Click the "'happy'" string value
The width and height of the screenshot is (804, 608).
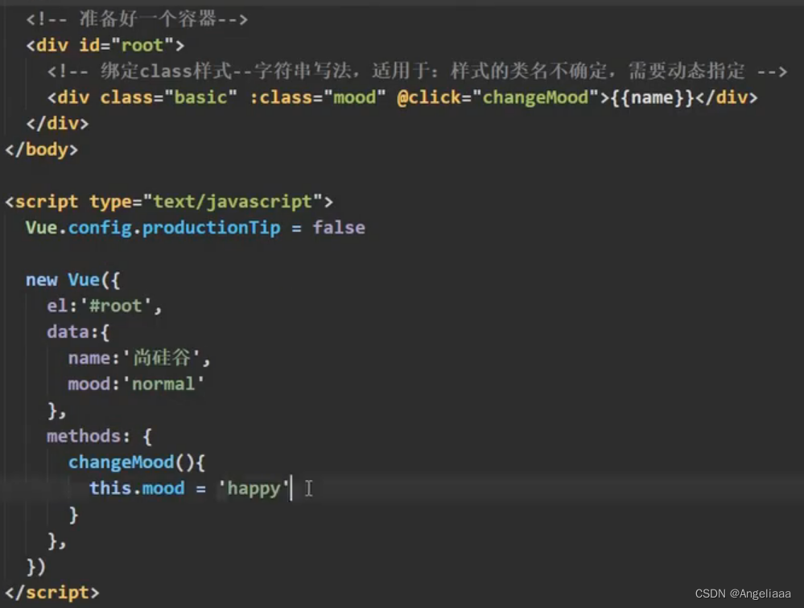(x=254, y=489)
